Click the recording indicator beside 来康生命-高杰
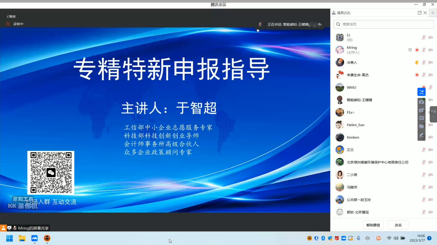 click(417, 75)
